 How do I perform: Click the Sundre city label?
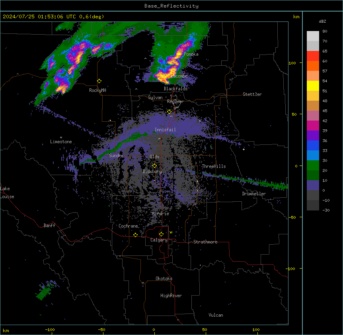[116, 156]
